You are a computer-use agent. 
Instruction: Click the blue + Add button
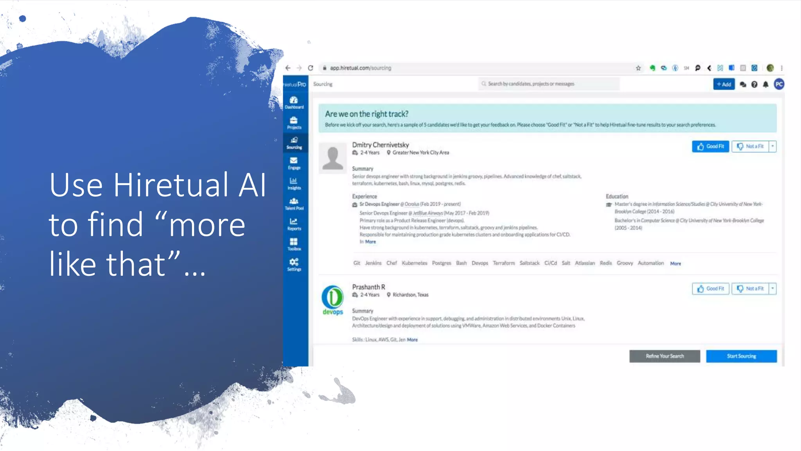pos(724,84)
